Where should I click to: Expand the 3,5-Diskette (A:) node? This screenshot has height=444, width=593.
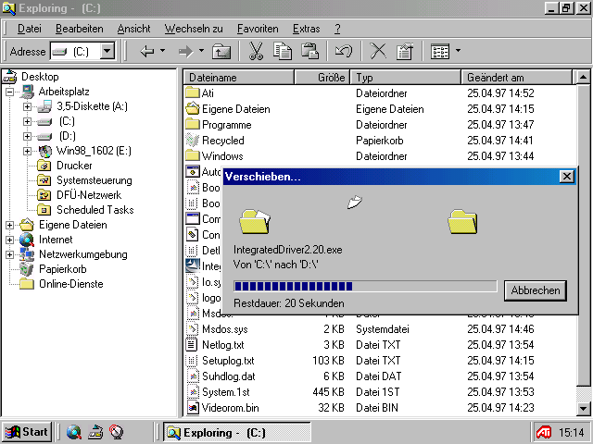point(27,106)
